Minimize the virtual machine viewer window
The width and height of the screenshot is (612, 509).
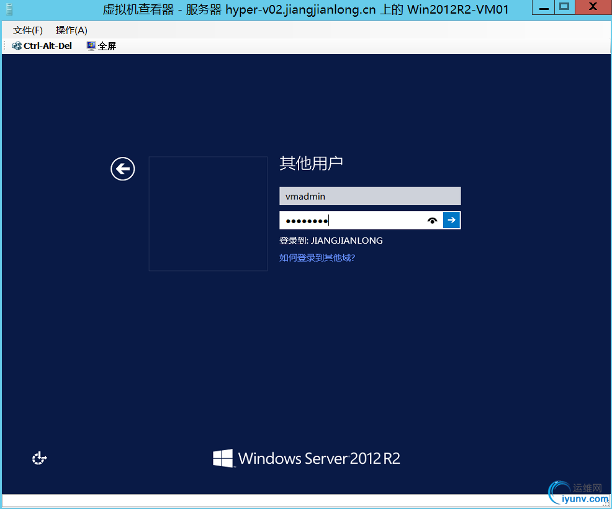click(544, 7)
